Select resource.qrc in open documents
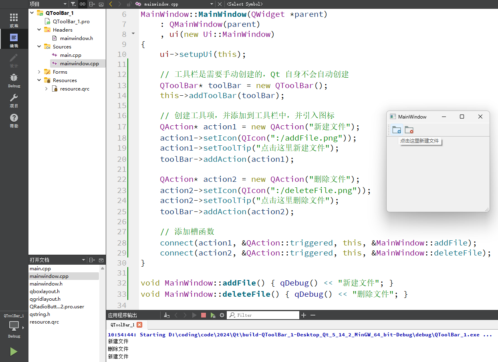 pos(44,322)
